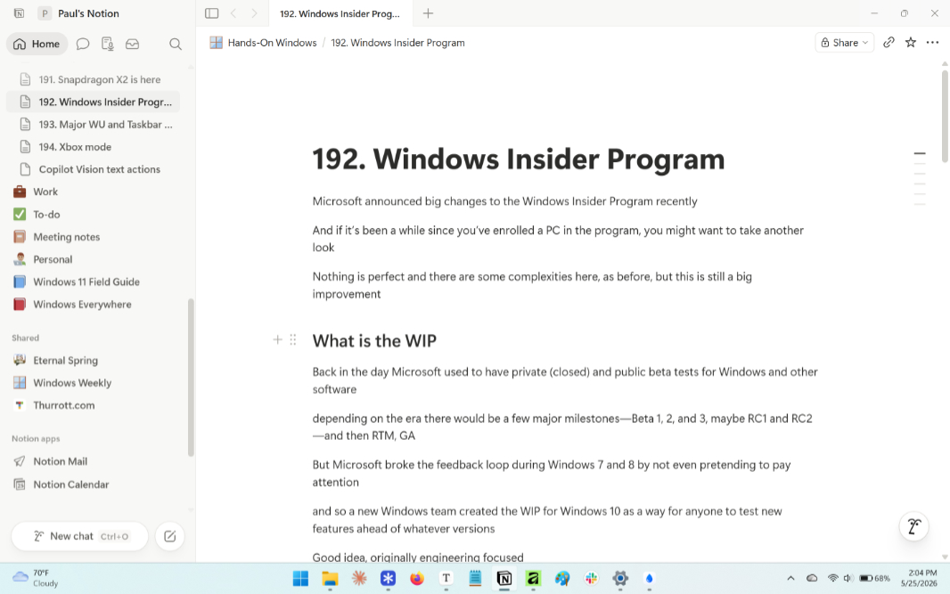
Task: Open page 191. Snapdragon X2 is here
Action: point(94,79)
